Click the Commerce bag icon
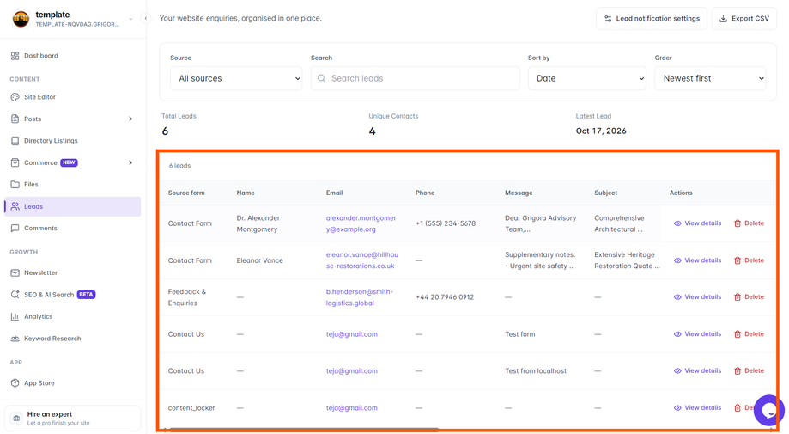 tap(15, 162)
